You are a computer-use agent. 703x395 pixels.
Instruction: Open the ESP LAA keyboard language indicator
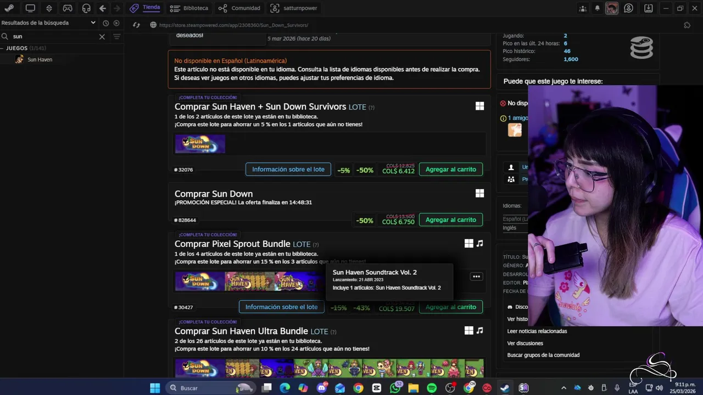[633, 388]
